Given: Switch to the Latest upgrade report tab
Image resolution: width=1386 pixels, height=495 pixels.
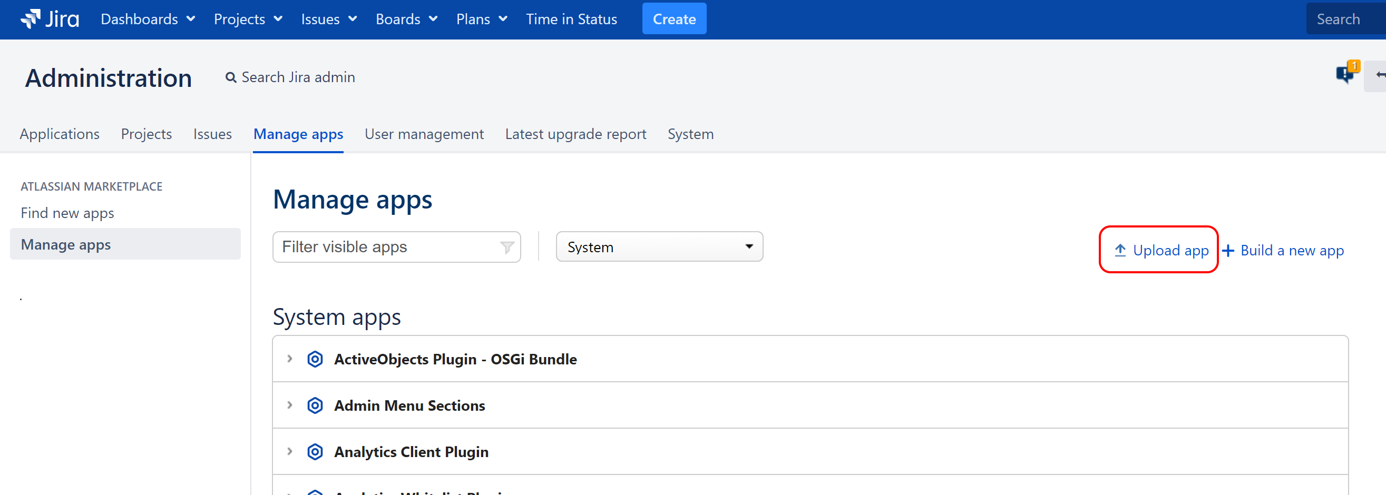Looking at the screenshot, I should click(x=575, y=134).
